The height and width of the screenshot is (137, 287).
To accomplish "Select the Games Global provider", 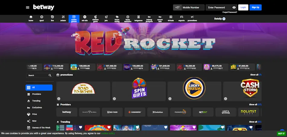I will pos(90,112).
